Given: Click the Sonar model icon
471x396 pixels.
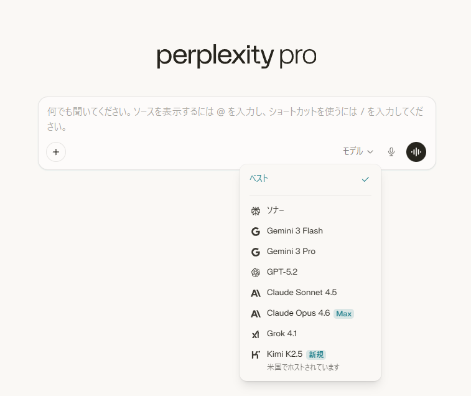Looking at the screenshot, I should click(x=255, y=211).
